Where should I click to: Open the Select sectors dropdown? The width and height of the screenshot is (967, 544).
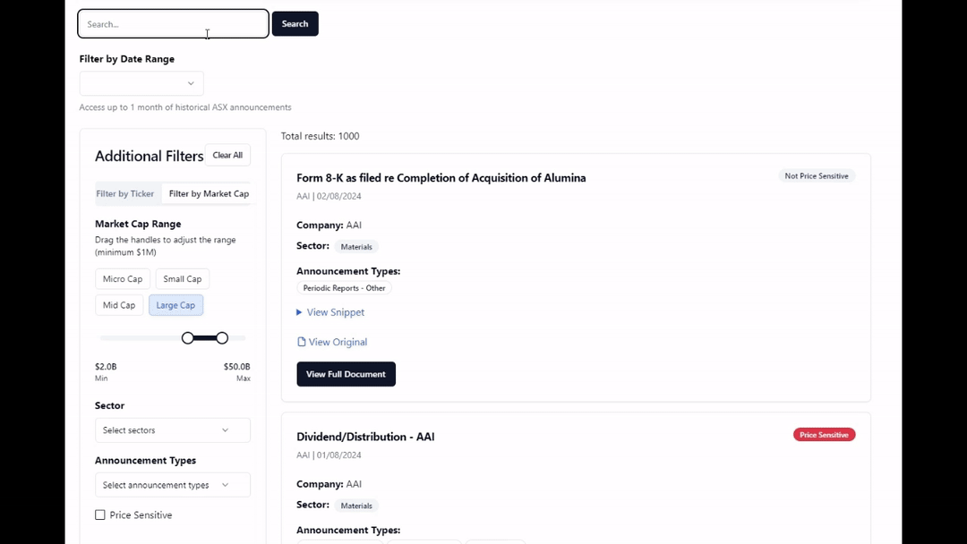tap(172, 429)
